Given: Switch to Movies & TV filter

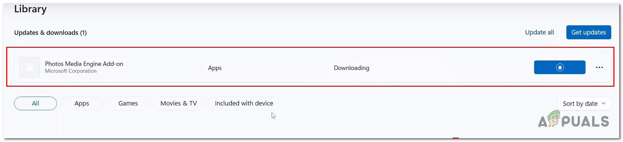Looking at the screenshot, I should pyautogui.click(x=179, y=103).
